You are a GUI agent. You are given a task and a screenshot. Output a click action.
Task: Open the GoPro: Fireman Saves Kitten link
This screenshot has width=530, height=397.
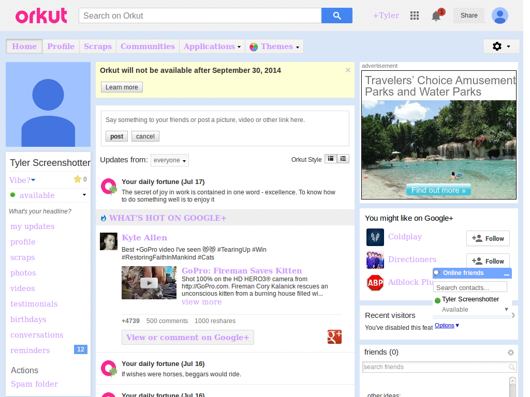[x=242, y=271]
